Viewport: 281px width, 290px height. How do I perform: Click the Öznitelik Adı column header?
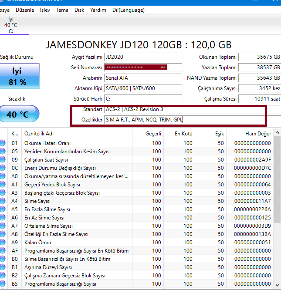pyautogui.click(x=77, y=134)
